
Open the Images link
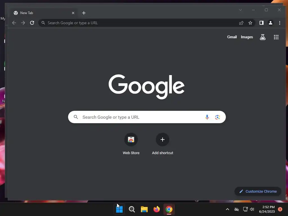click(x=247, y=37)
